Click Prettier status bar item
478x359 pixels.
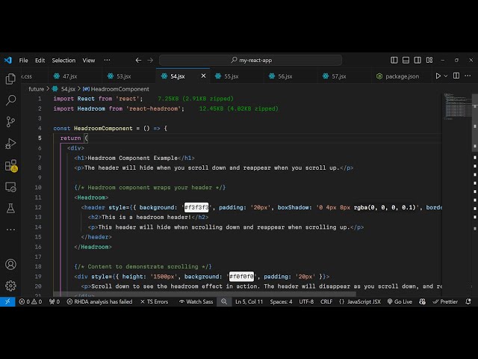tap(446, 301)
